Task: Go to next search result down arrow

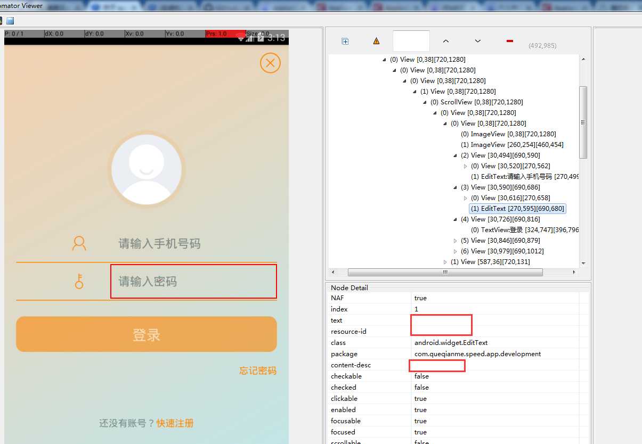Action: [478, 41]
